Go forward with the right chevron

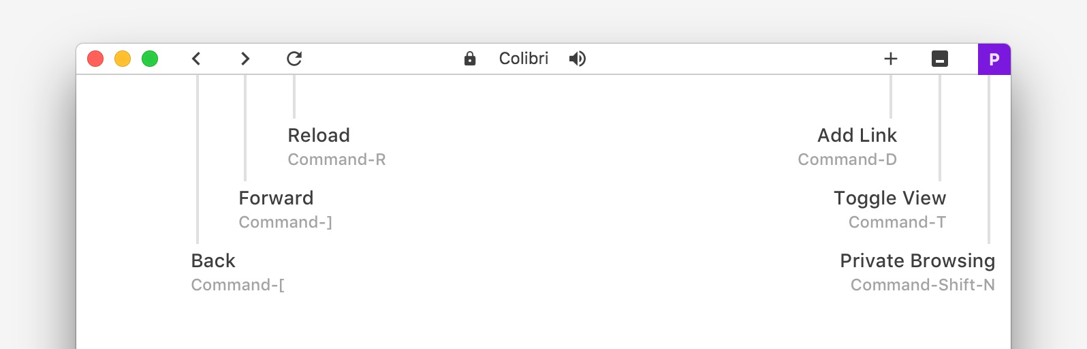coord(245,59)
